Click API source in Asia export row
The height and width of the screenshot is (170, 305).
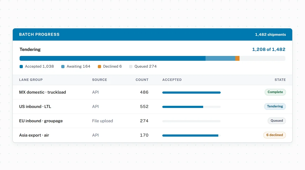pyautogui.click(x=95, y=135)
